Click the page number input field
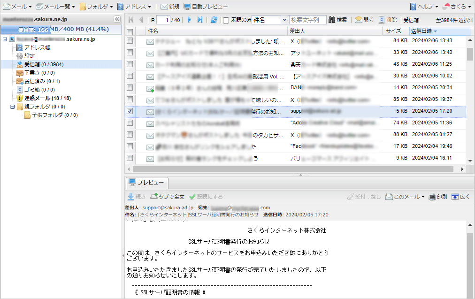This screenshot has width=475, height=299. 163,20
